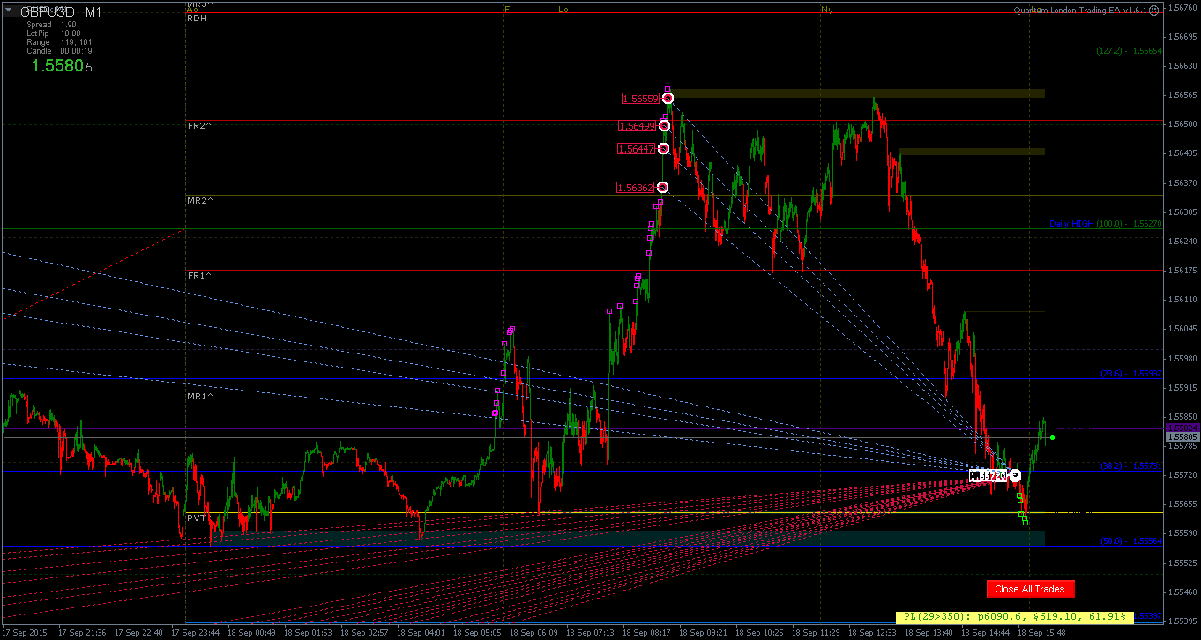Click the (127.2) - 1.56654 Fibonacci label
This screenshot has height=640, width=1201.
click(1129, 51)
